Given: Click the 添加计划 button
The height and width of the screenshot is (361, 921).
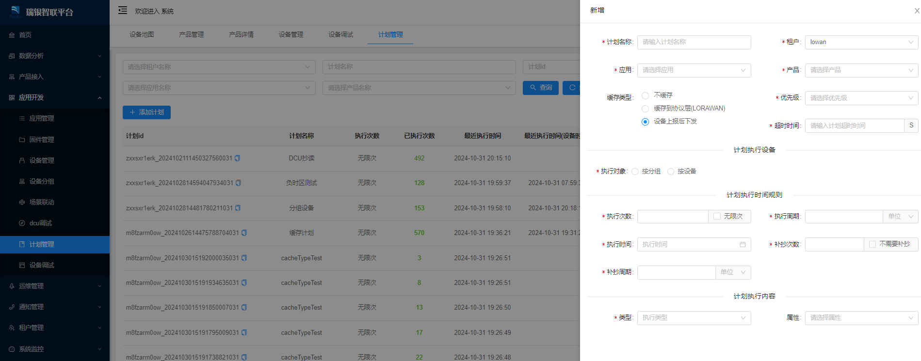Looking at the screenshot, I should [146, 112].
